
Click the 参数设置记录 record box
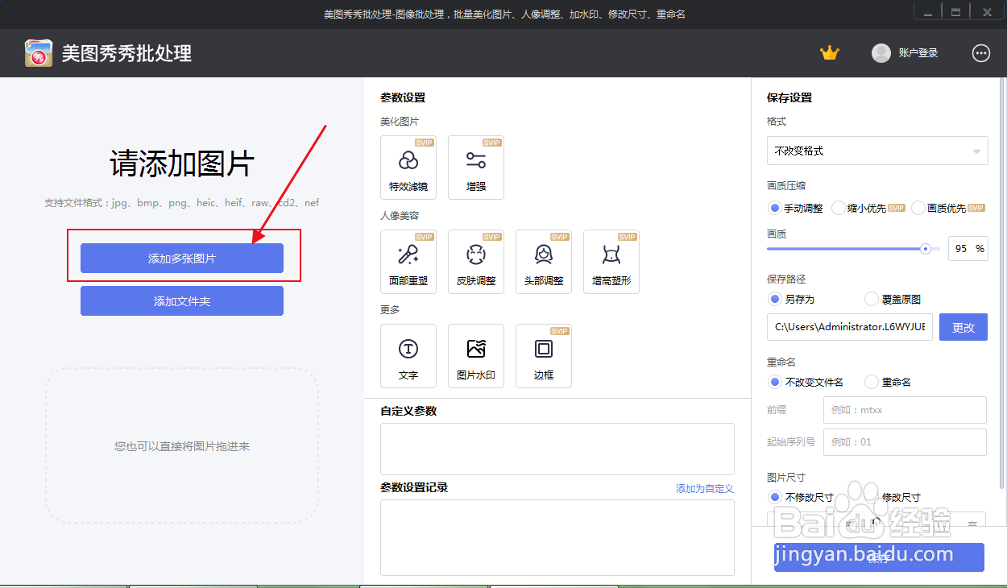[557, 537]
